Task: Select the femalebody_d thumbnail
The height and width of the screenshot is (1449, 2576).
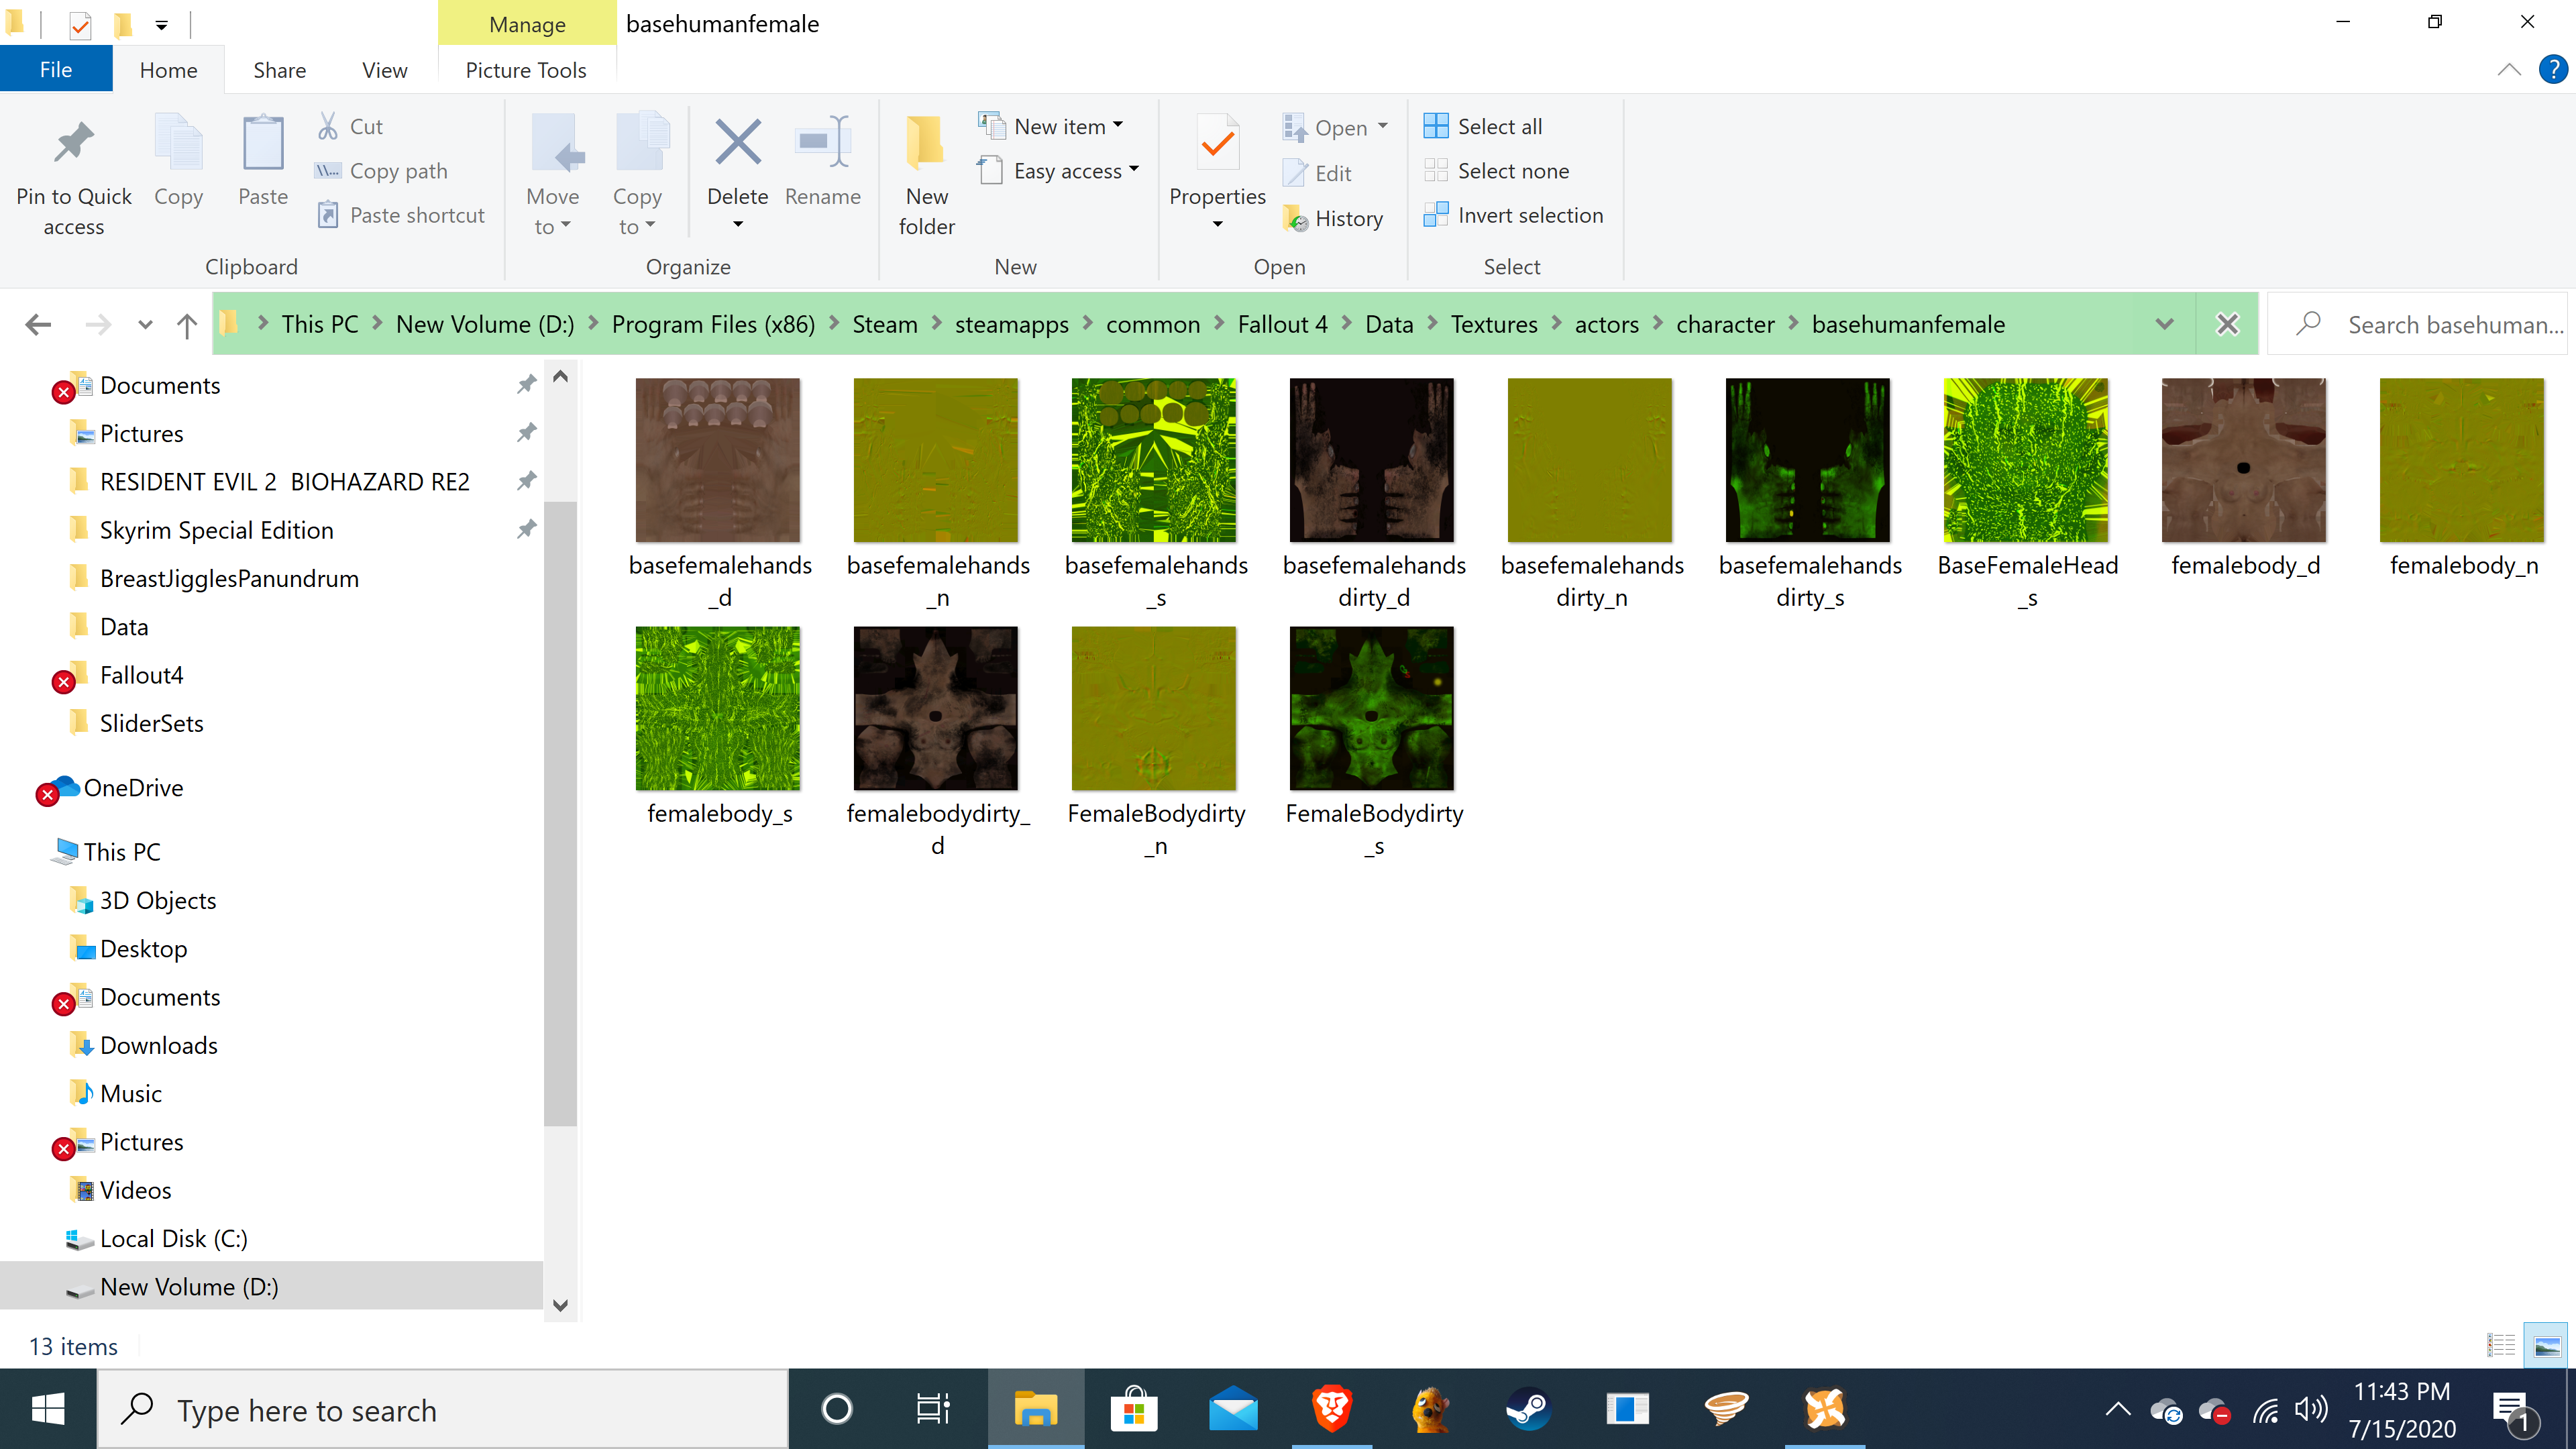Action: coord(2243,460)
